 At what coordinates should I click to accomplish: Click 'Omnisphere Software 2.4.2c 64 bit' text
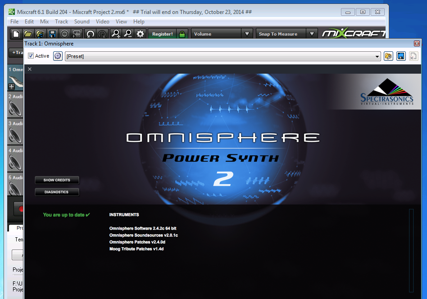(x=143, y=228)
